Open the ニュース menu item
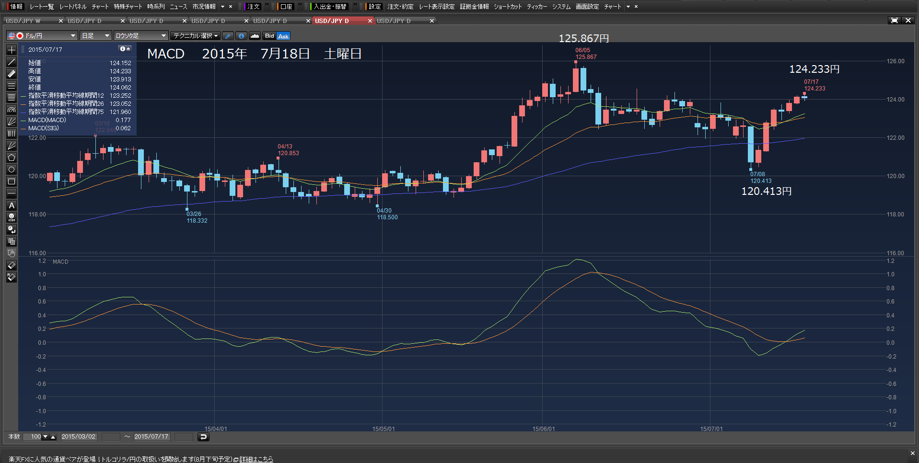Screen dimensions: 919x463 178,7
